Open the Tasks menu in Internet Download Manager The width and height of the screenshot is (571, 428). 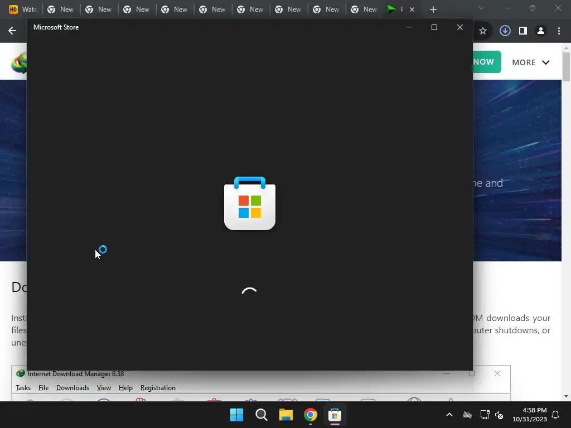coord(23,388)
